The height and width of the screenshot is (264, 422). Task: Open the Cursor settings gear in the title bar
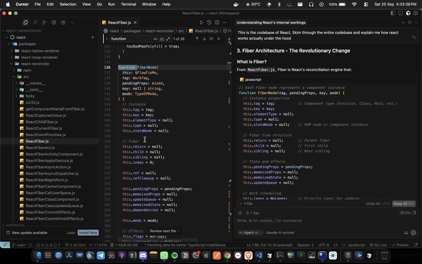click(x=416, y=13)
